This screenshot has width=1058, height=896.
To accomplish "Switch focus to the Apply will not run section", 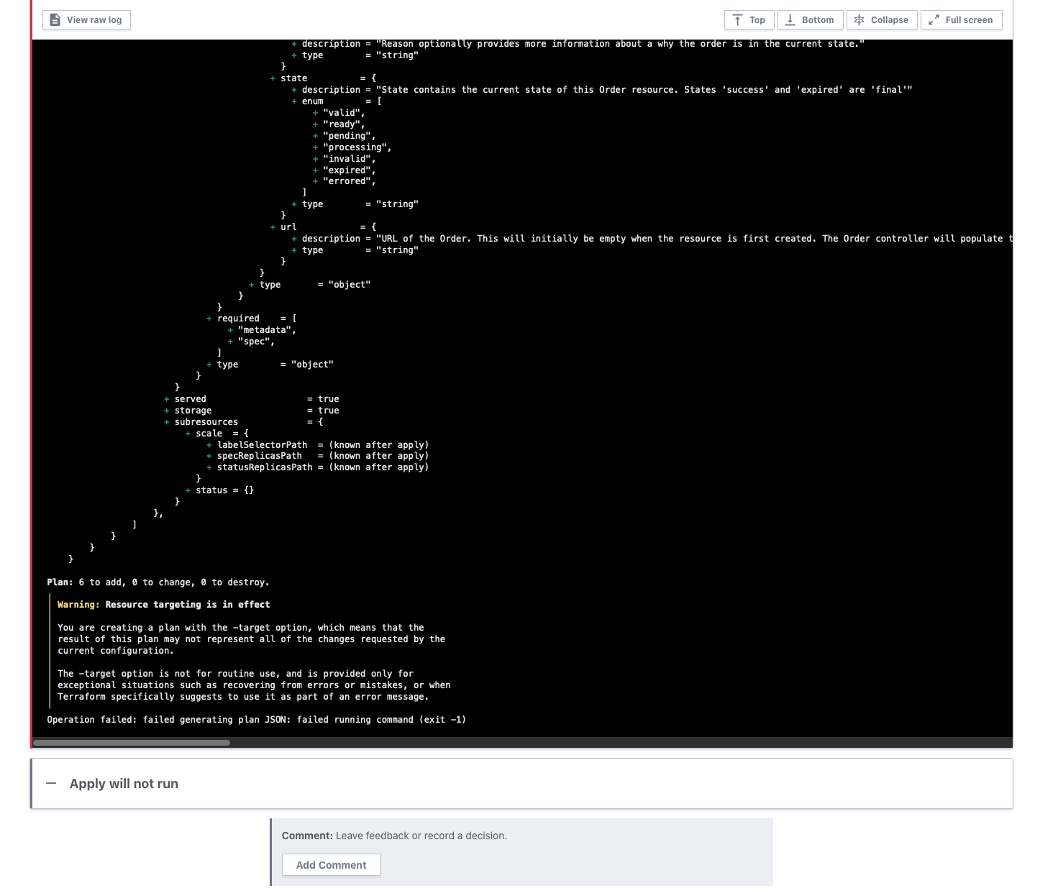I will click(x=124, y=783).
